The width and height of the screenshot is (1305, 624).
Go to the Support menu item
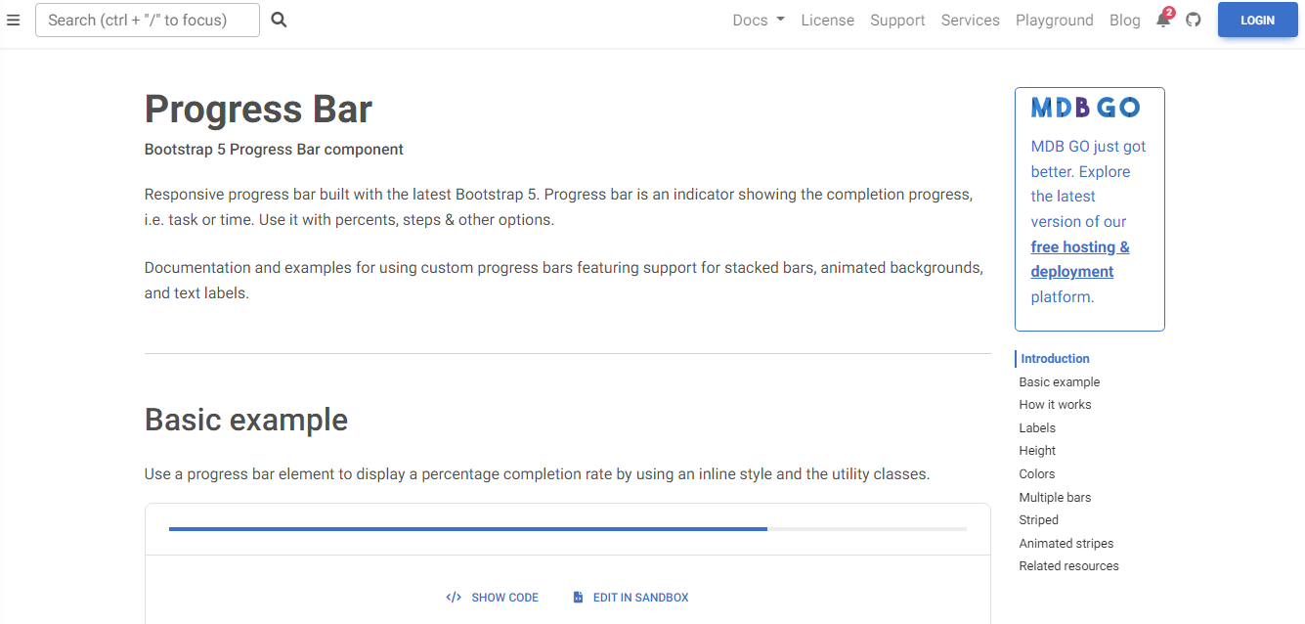(897, 20)
